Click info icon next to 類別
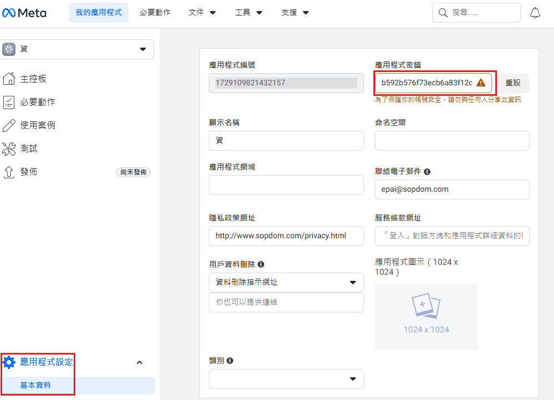This screenshot has width=554, height=400. [230, 361]
